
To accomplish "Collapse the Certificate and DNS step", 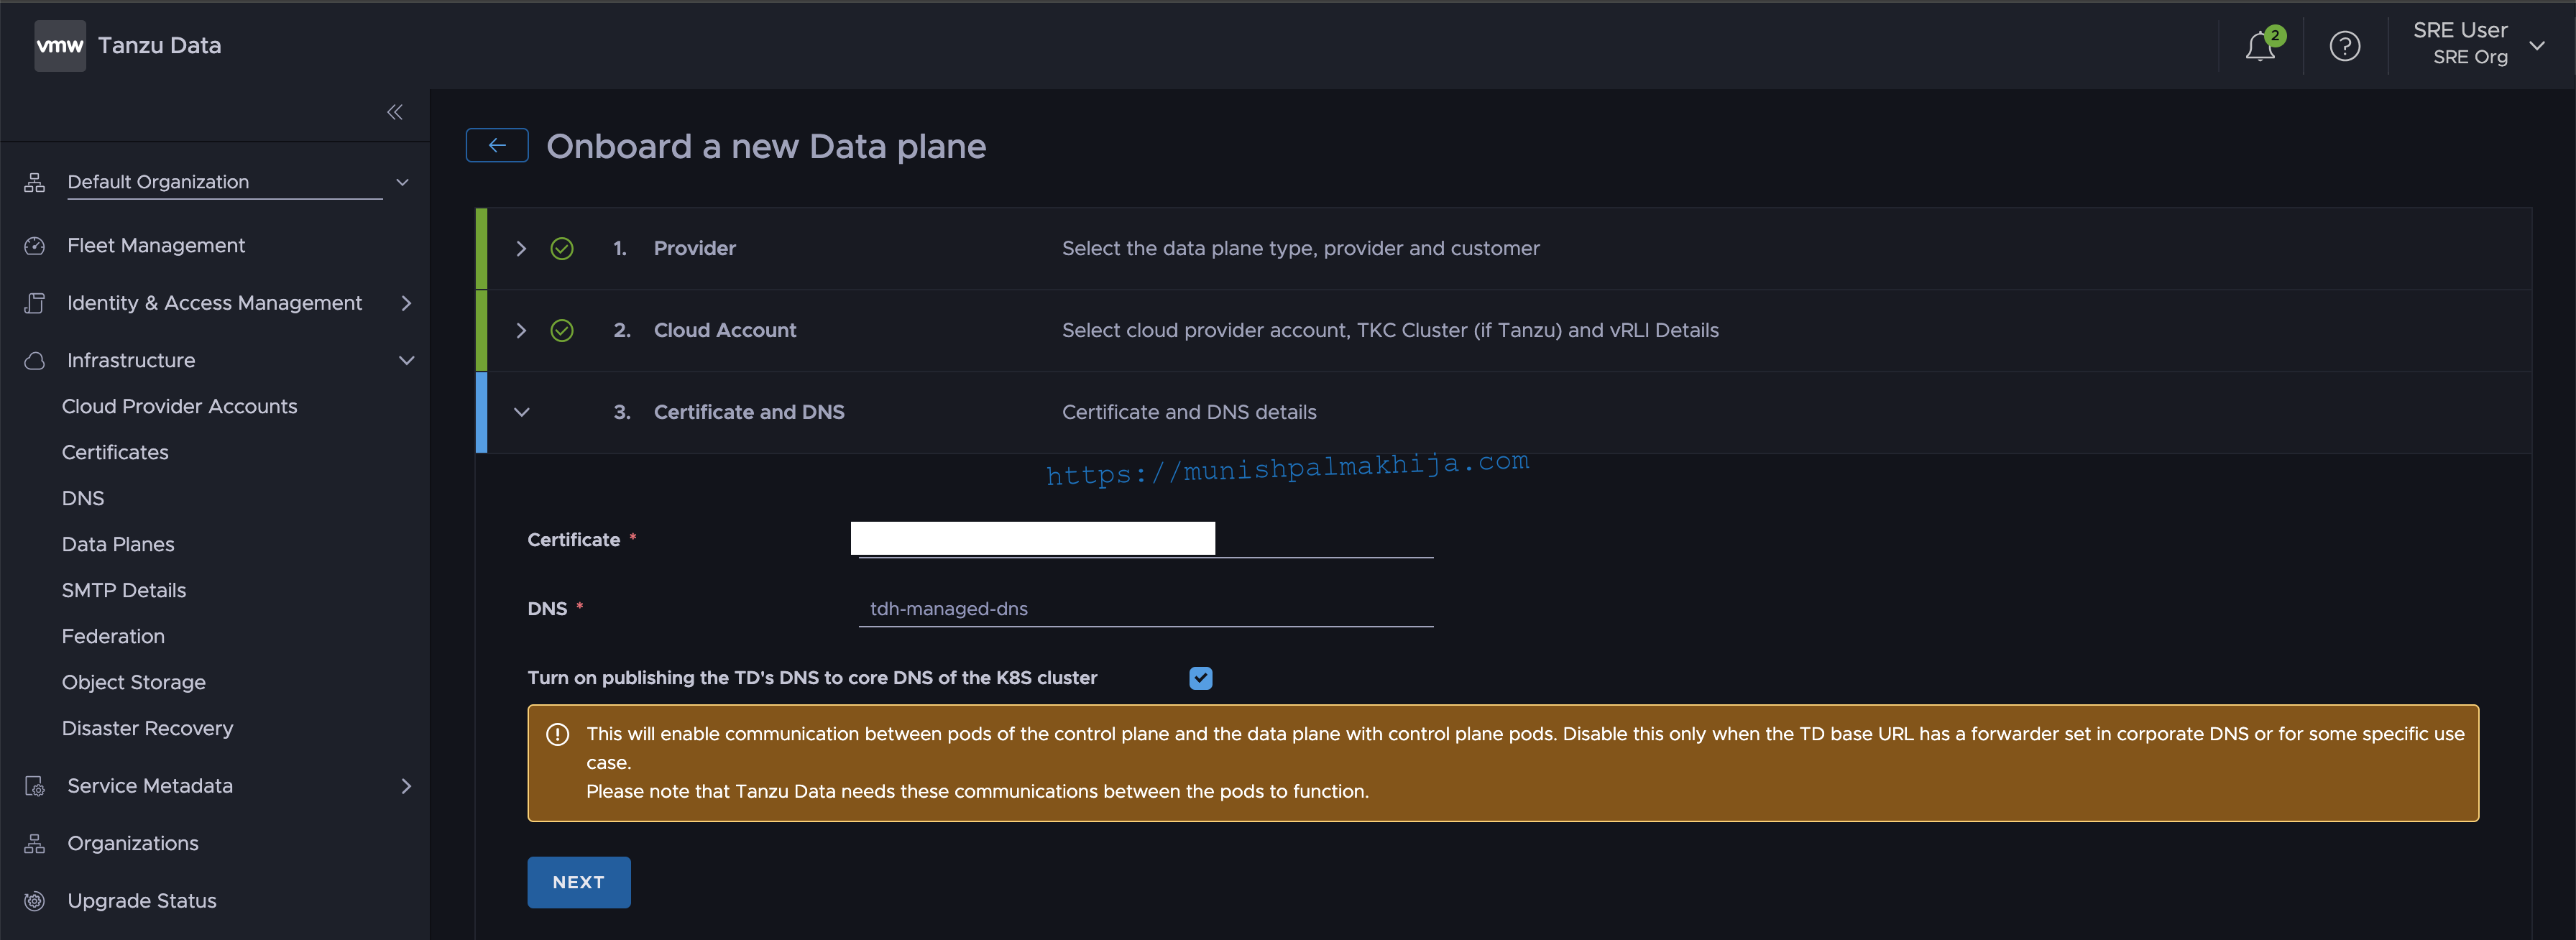I will [521, 413].
